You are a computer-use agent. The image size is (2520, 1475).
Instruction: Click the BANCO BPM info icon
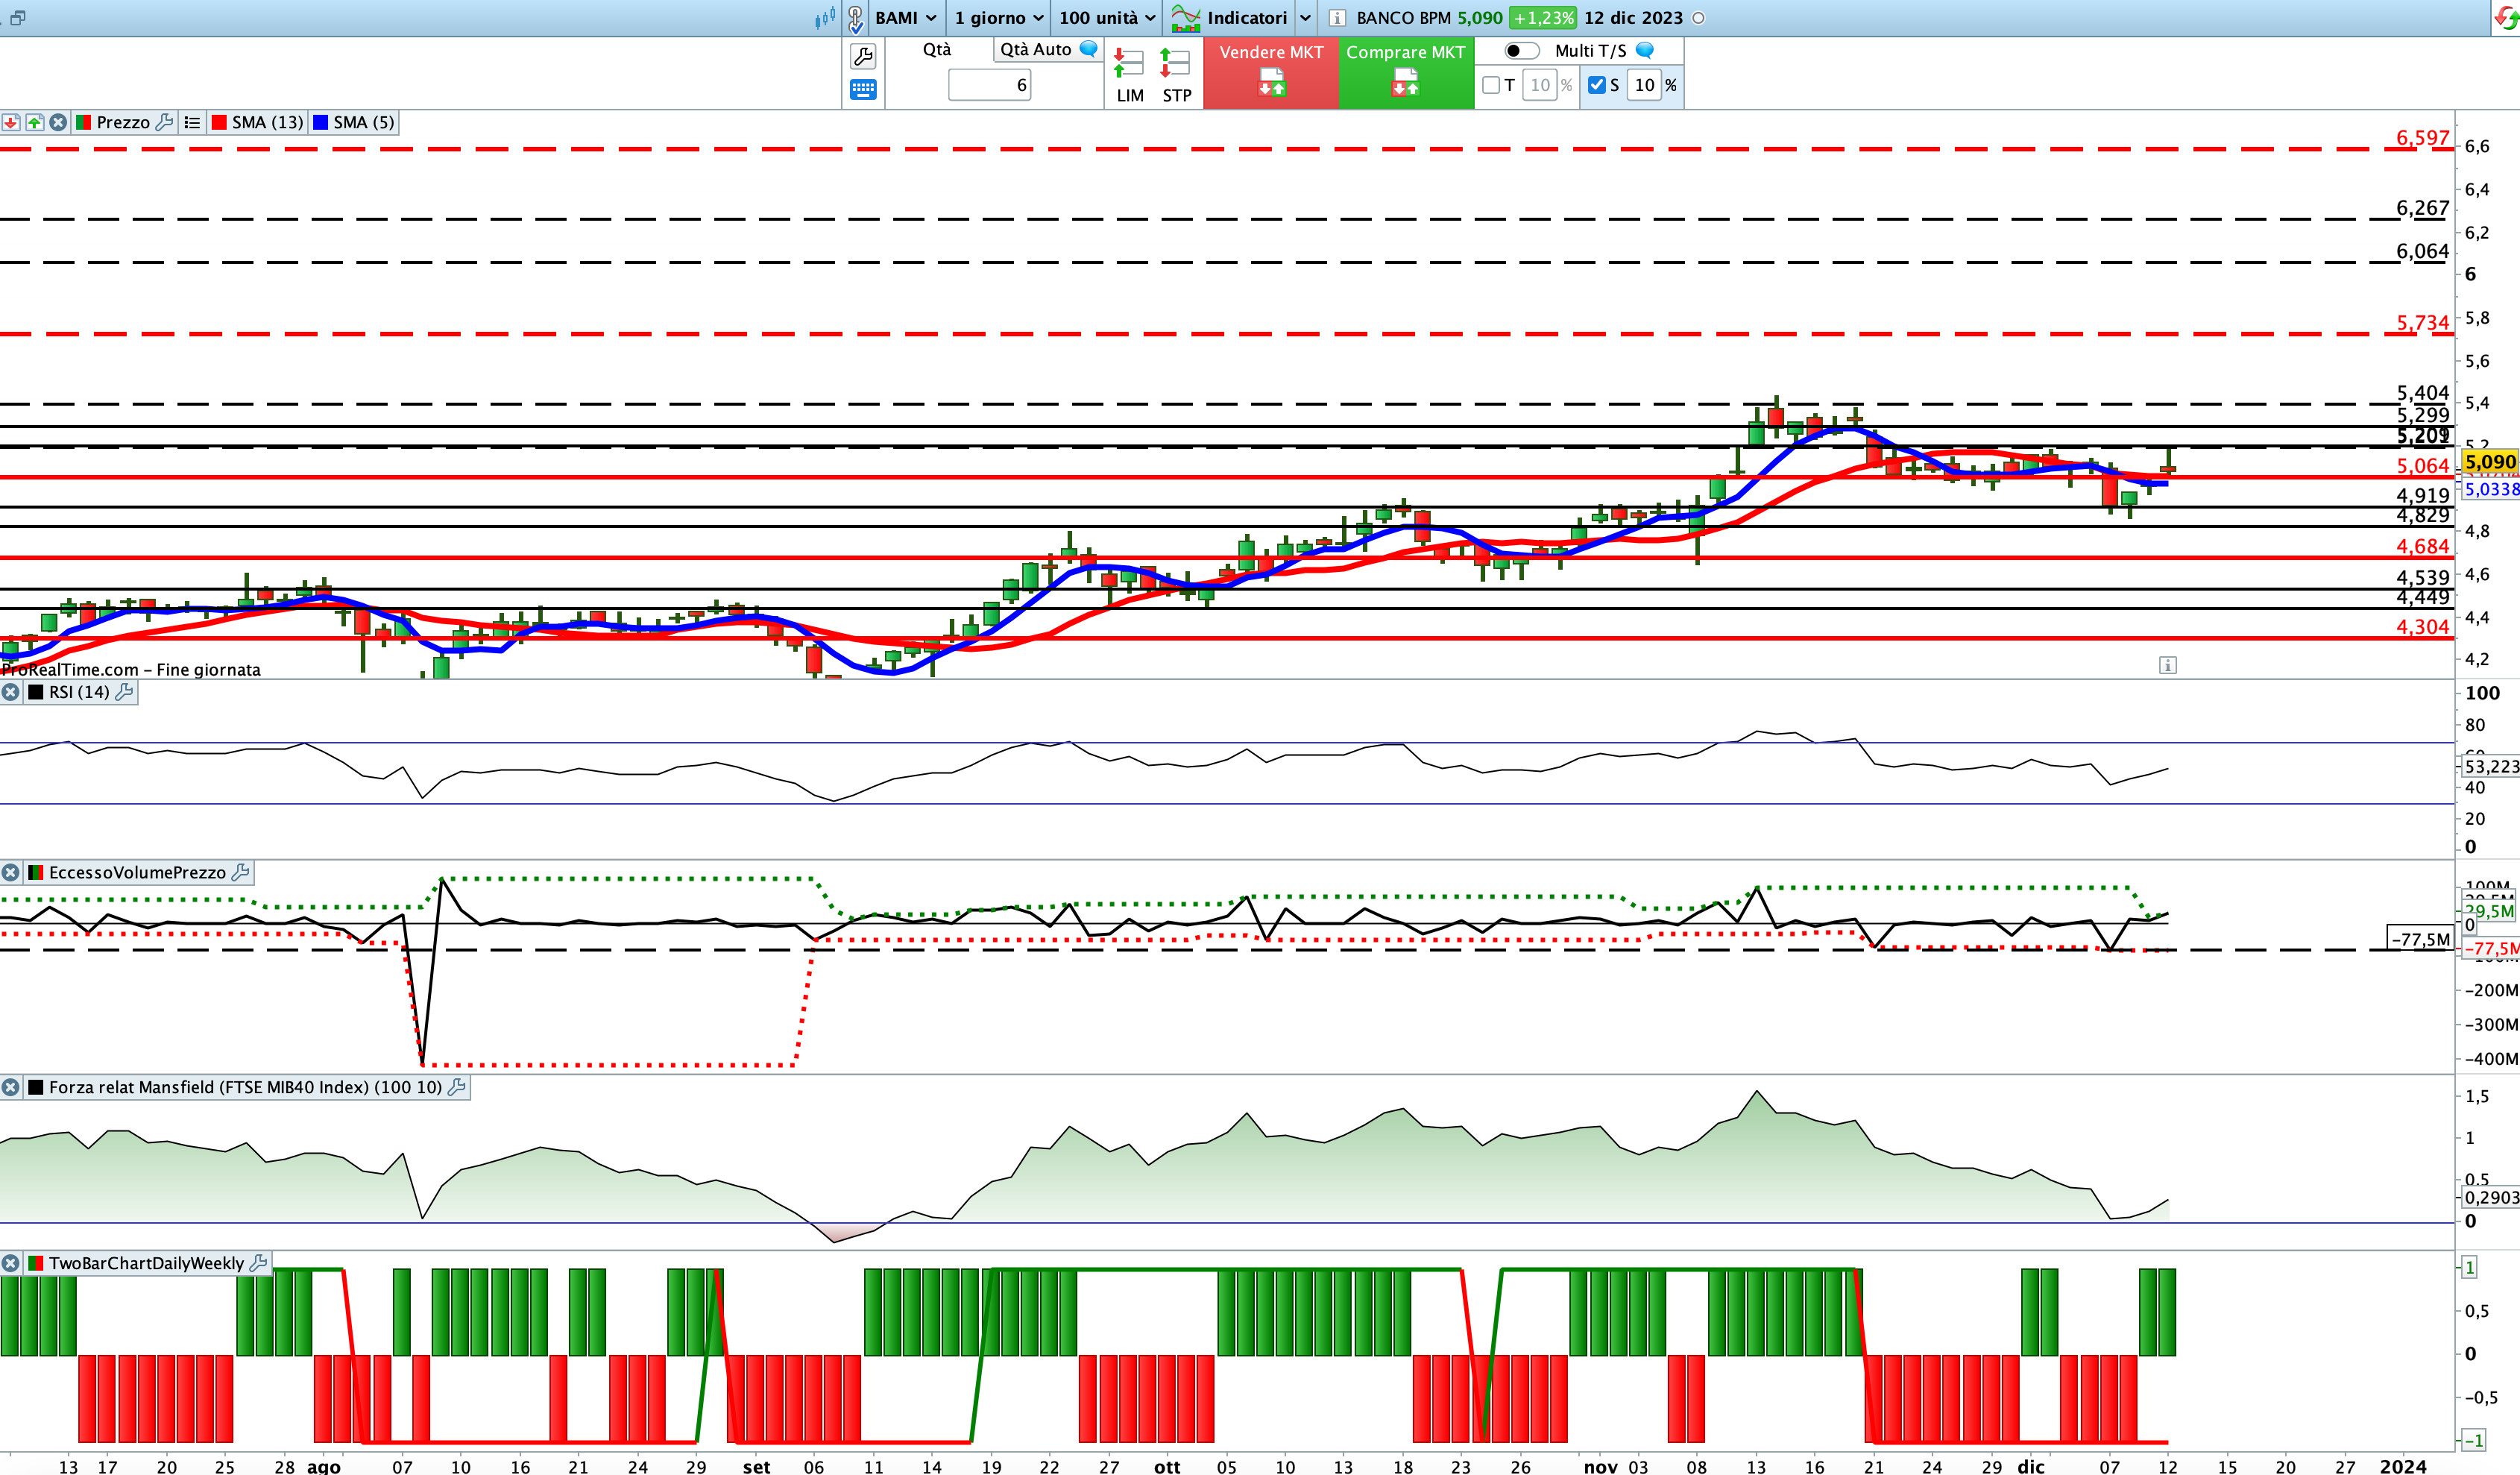pyautogui.click(x=1337, y=18)
